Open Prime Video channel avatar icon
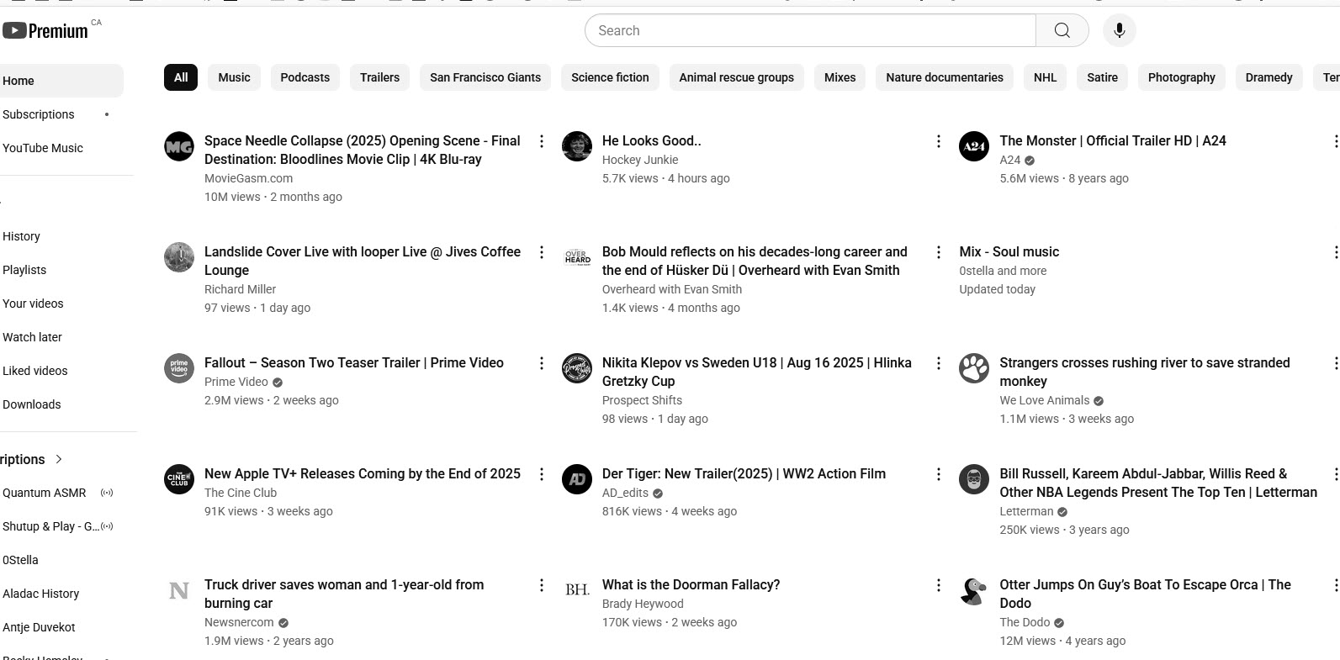 pyautogui.click(x=179, y=368)
